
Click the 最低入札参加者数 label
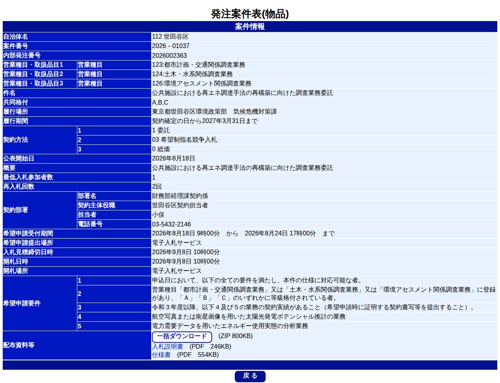pos(28,177)
